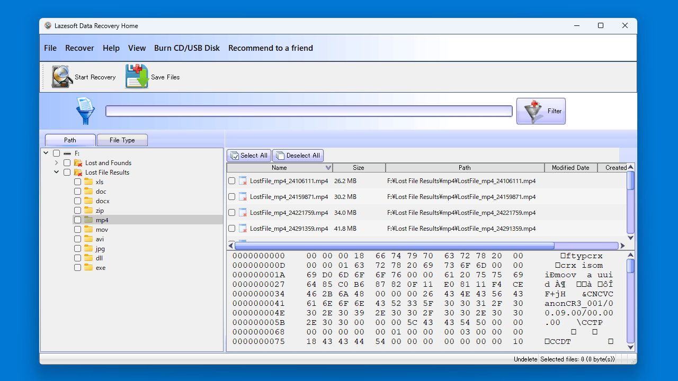Click the Created column header

[612, 168]
